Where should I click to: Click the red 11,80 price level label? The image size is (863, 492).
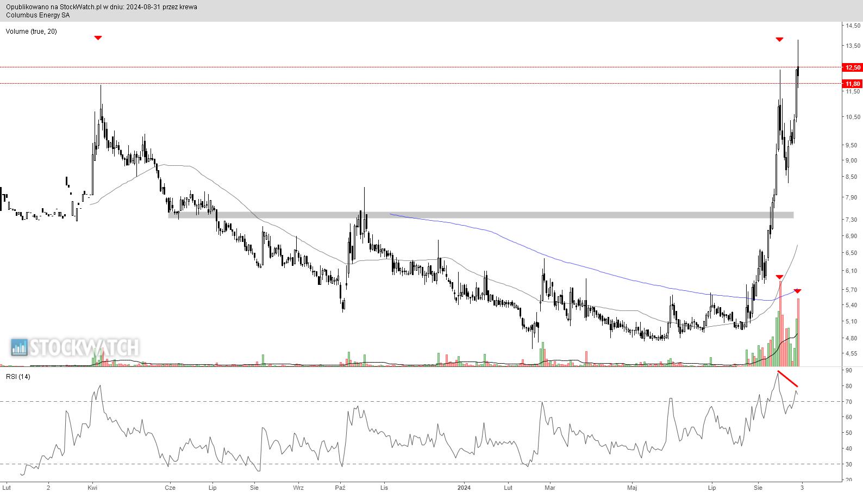coord(852,84)
